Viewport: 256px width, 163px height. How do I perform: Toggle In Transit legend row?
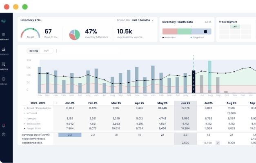click(31, 113)
